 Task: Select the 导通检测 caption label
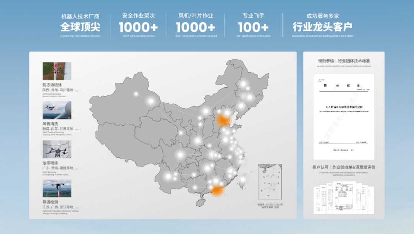tap(50, 202)
